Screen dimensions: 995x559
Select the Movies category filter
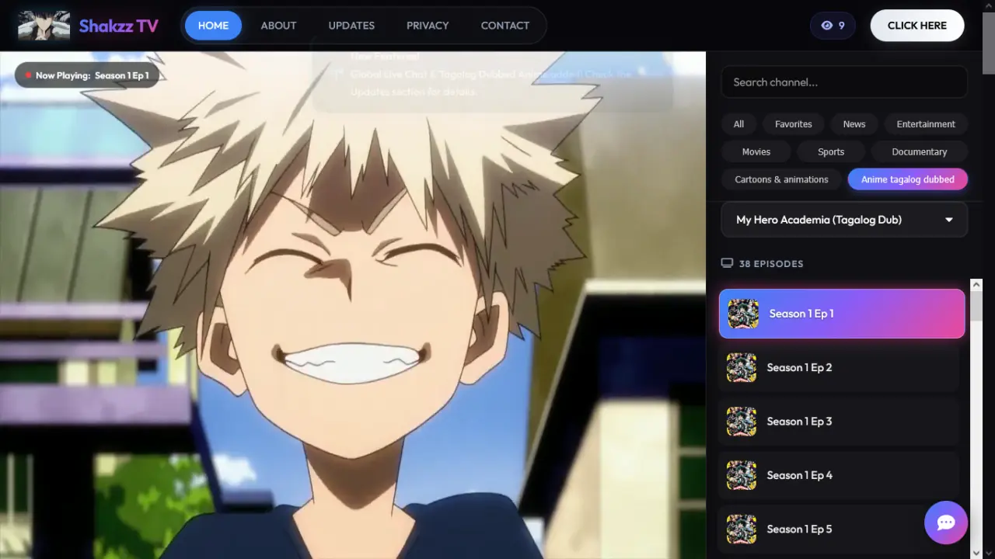coord(756,152)
